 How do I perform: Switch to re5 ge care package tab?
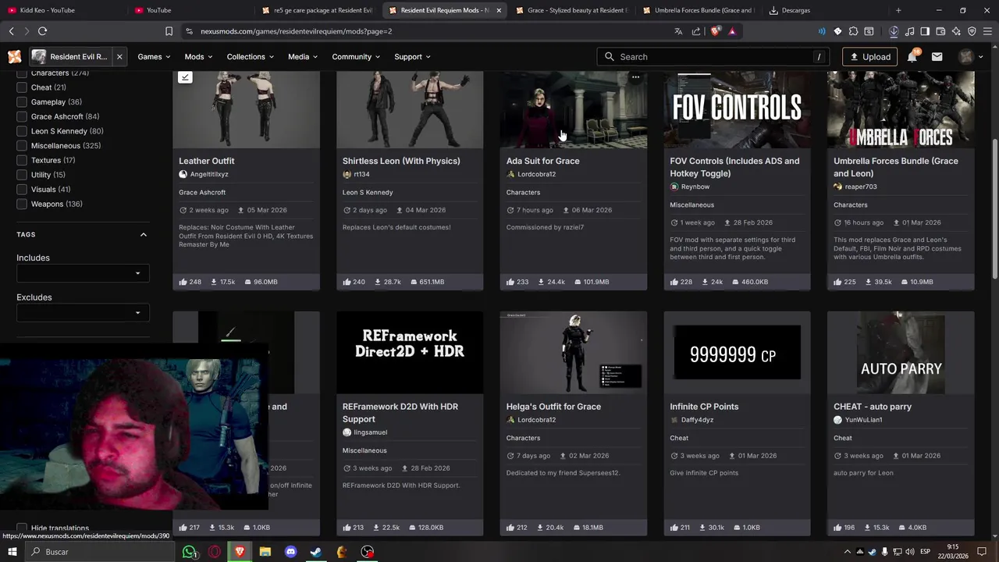click(318, 10)
